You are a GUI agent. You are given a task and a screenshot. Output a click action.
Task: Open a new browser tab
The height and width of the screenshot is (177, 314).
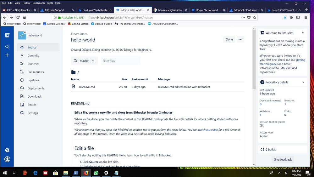[x=306, y=10]
